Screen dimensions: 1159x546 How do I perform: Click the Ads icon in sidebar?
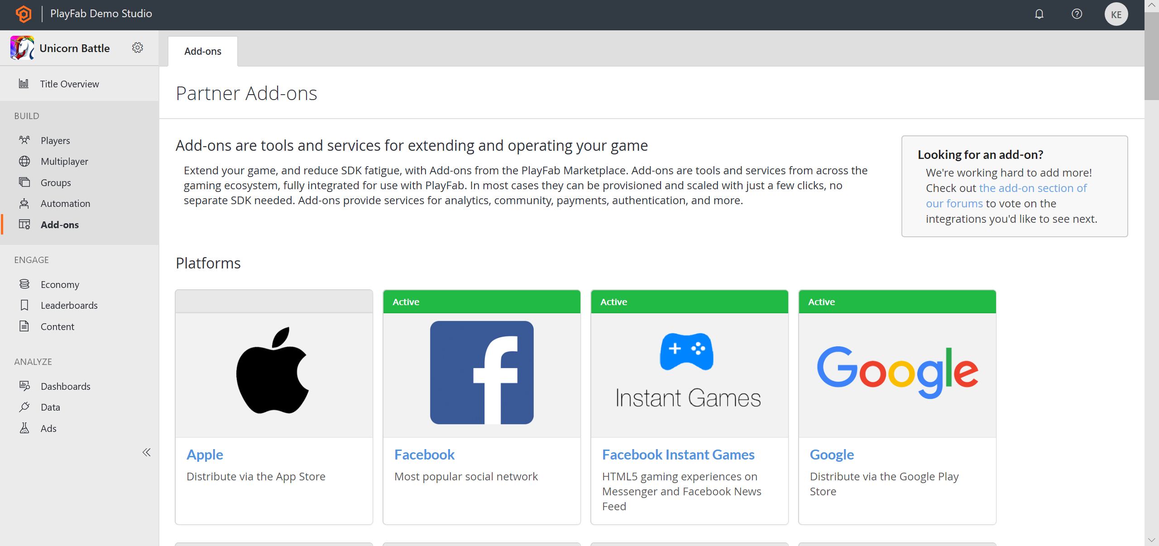(24, 428)
